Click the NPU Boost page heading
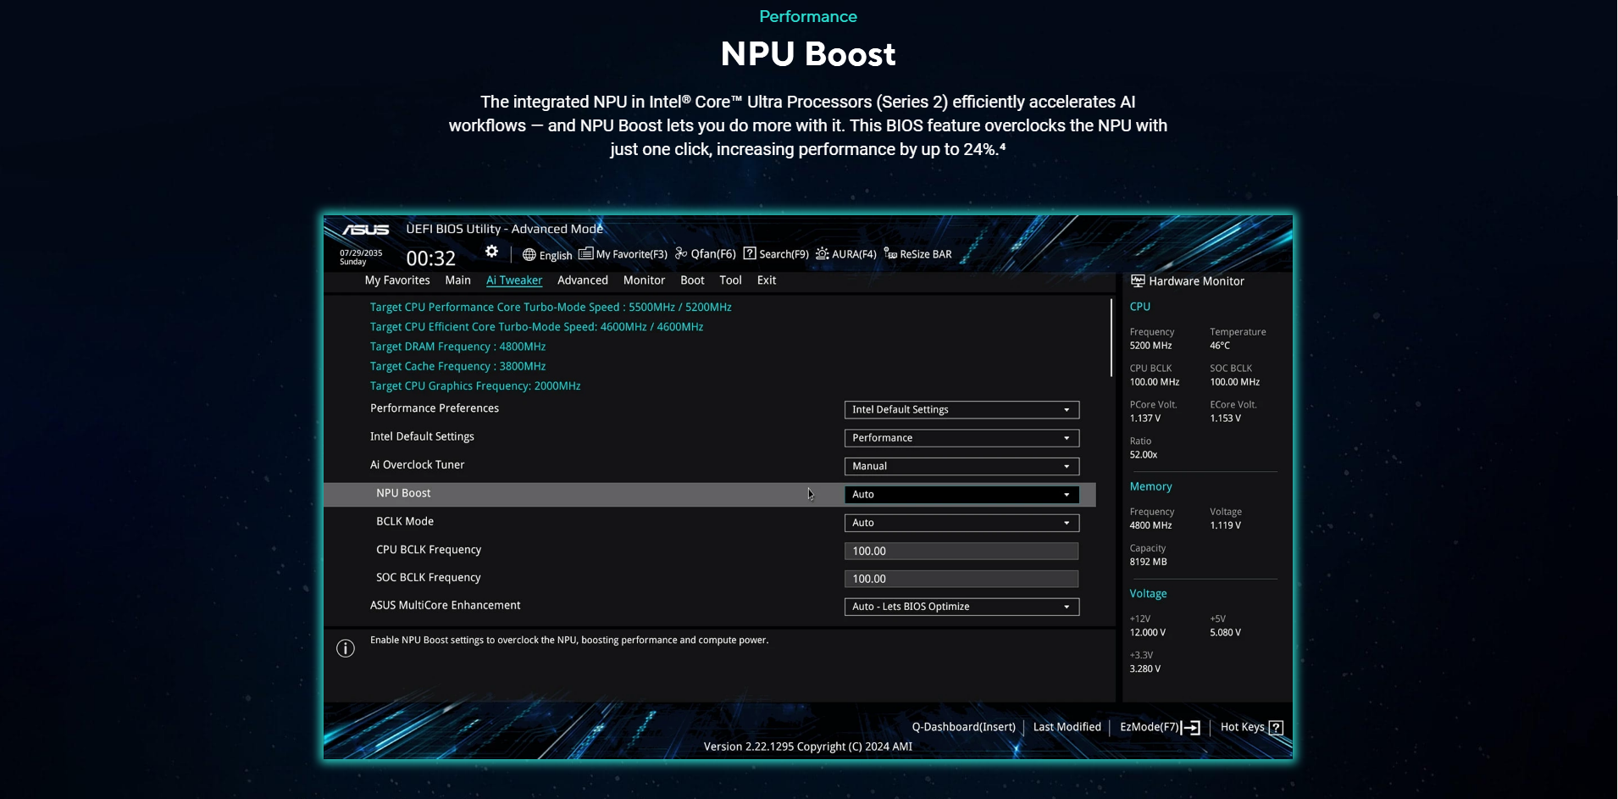1618x799 pixels. click(808, 54)
